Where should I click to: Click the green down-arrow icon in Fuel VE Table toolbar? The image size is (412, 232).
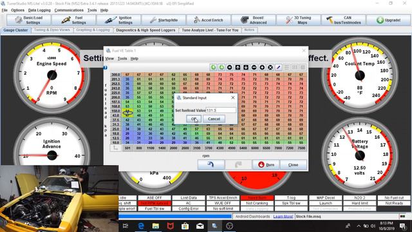221,67
